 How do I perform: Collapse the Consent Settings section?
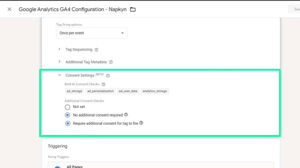point(59,75)
